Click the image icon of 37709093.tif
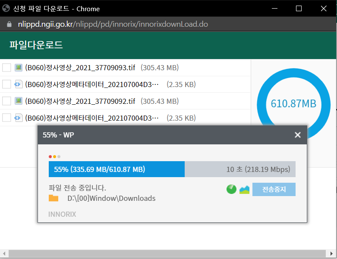The width and height of the screenshot is (337, 259). 19,68
